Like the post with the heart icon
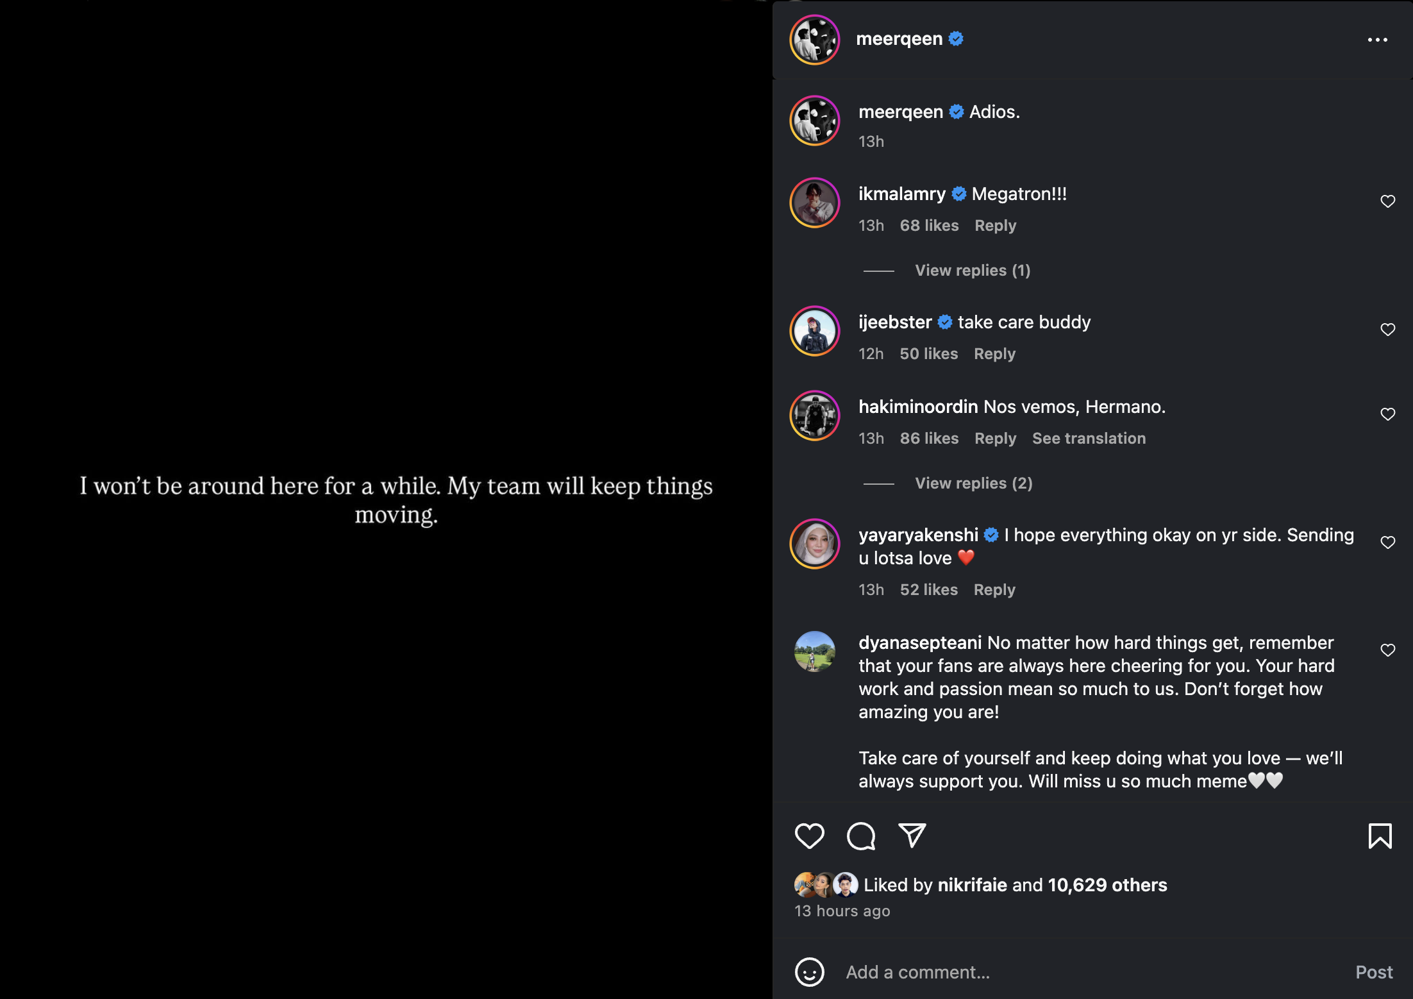 coord(809,836)
